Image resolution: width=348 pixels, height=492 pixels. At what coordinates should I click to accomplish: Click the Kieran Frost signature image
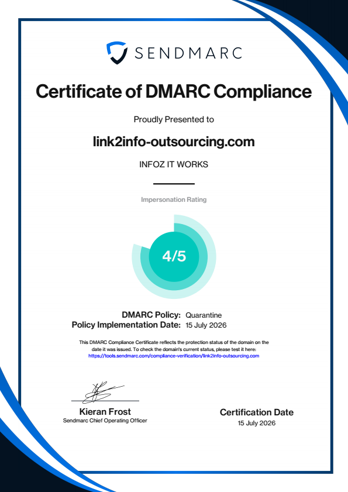click(104, 392)
